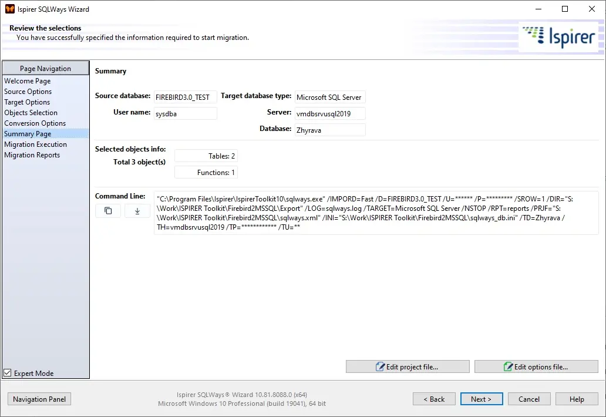606x417 pixels.
Task: Click Review the selections heading
Action: 45,28
